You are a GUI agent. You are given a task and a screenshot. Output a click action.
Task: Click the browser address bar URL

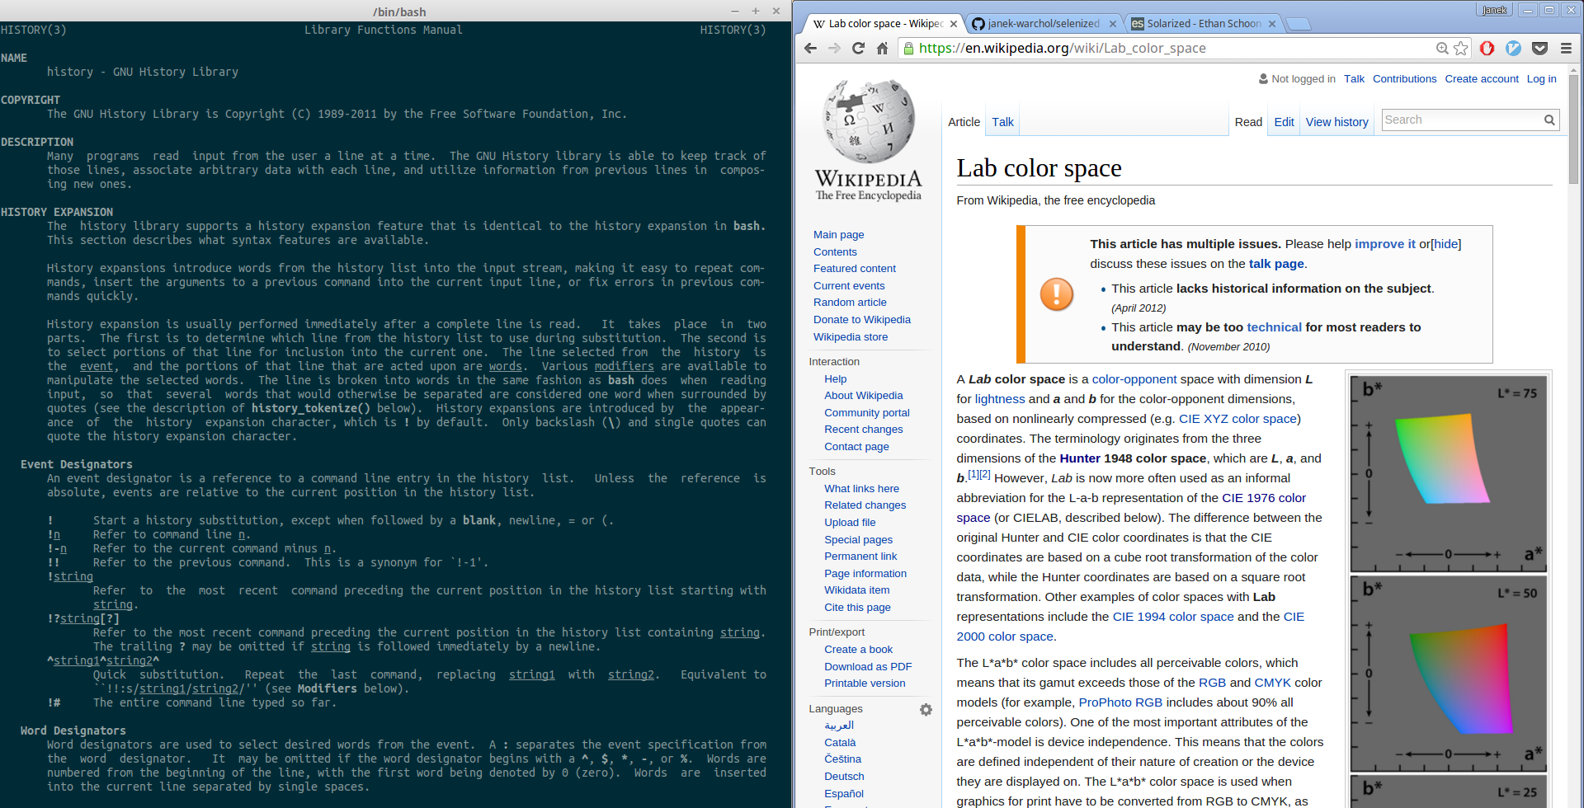1062,49
